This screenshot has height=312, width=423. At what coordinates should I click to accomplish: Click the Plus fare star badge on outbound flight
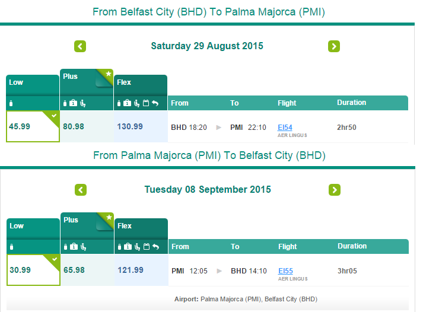[x=107, y=75]
